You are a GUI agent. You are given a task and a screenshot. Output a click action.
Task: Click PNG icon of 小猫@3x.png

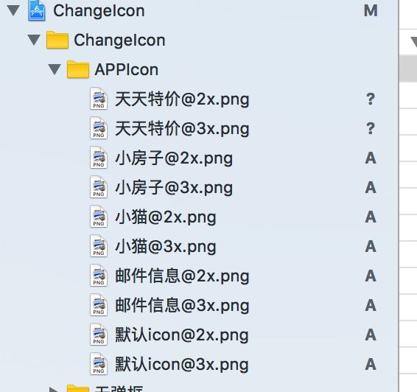point(99,246)
